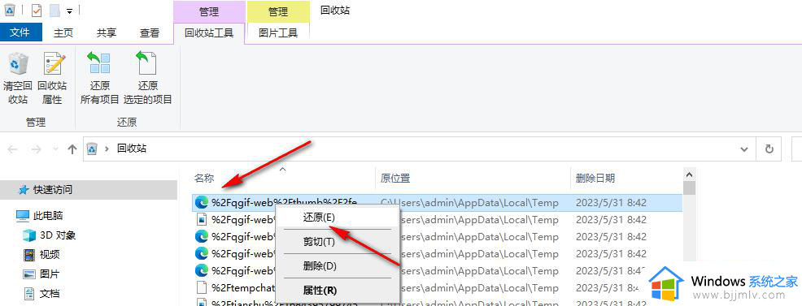This screenshot has width=802, height=306.
Task: Sort by the 名称 column header
Action: coord(204,179)
